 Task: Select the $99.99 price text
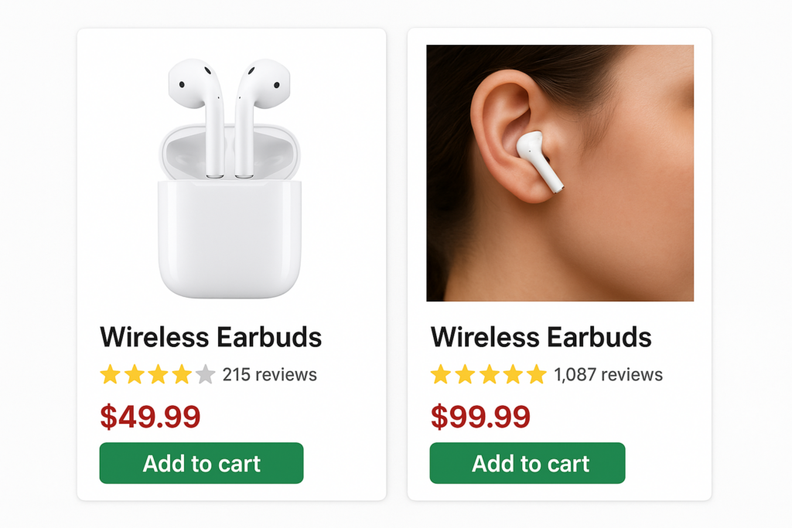tap(480, 417)
